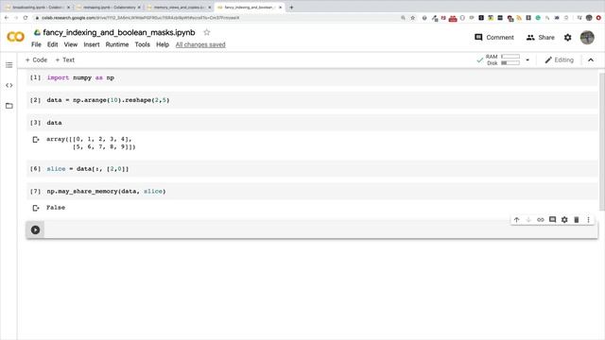Star the fancy_indexing_and_boolean_masks notebook
The height and width of the screenshot is (340, 605).
pos(207,32)
